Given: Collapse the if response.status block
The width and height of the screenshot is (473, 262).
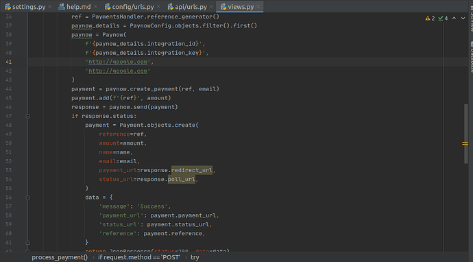Looking at the screenshot, I should 27,116.
